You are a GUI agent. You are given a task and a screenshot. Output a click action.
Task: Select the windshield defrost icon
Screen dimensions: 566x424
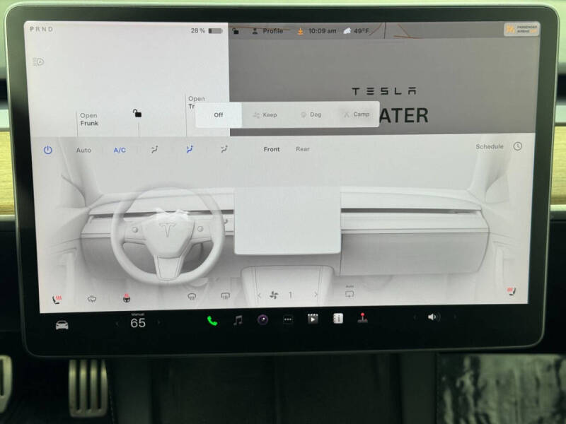point(192,295)
